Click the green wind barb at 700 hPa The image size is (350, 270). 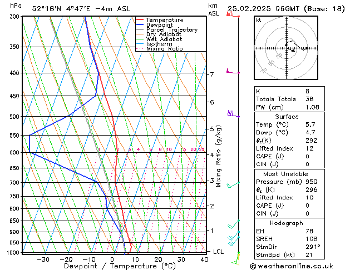[x=233, y=185]
